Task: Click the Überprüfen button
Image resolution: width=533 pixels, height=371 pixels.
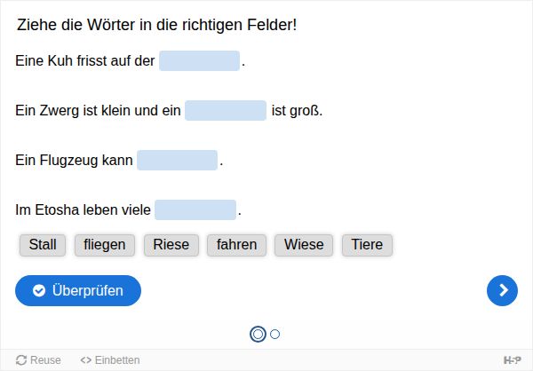Action: tap(78, 290)
